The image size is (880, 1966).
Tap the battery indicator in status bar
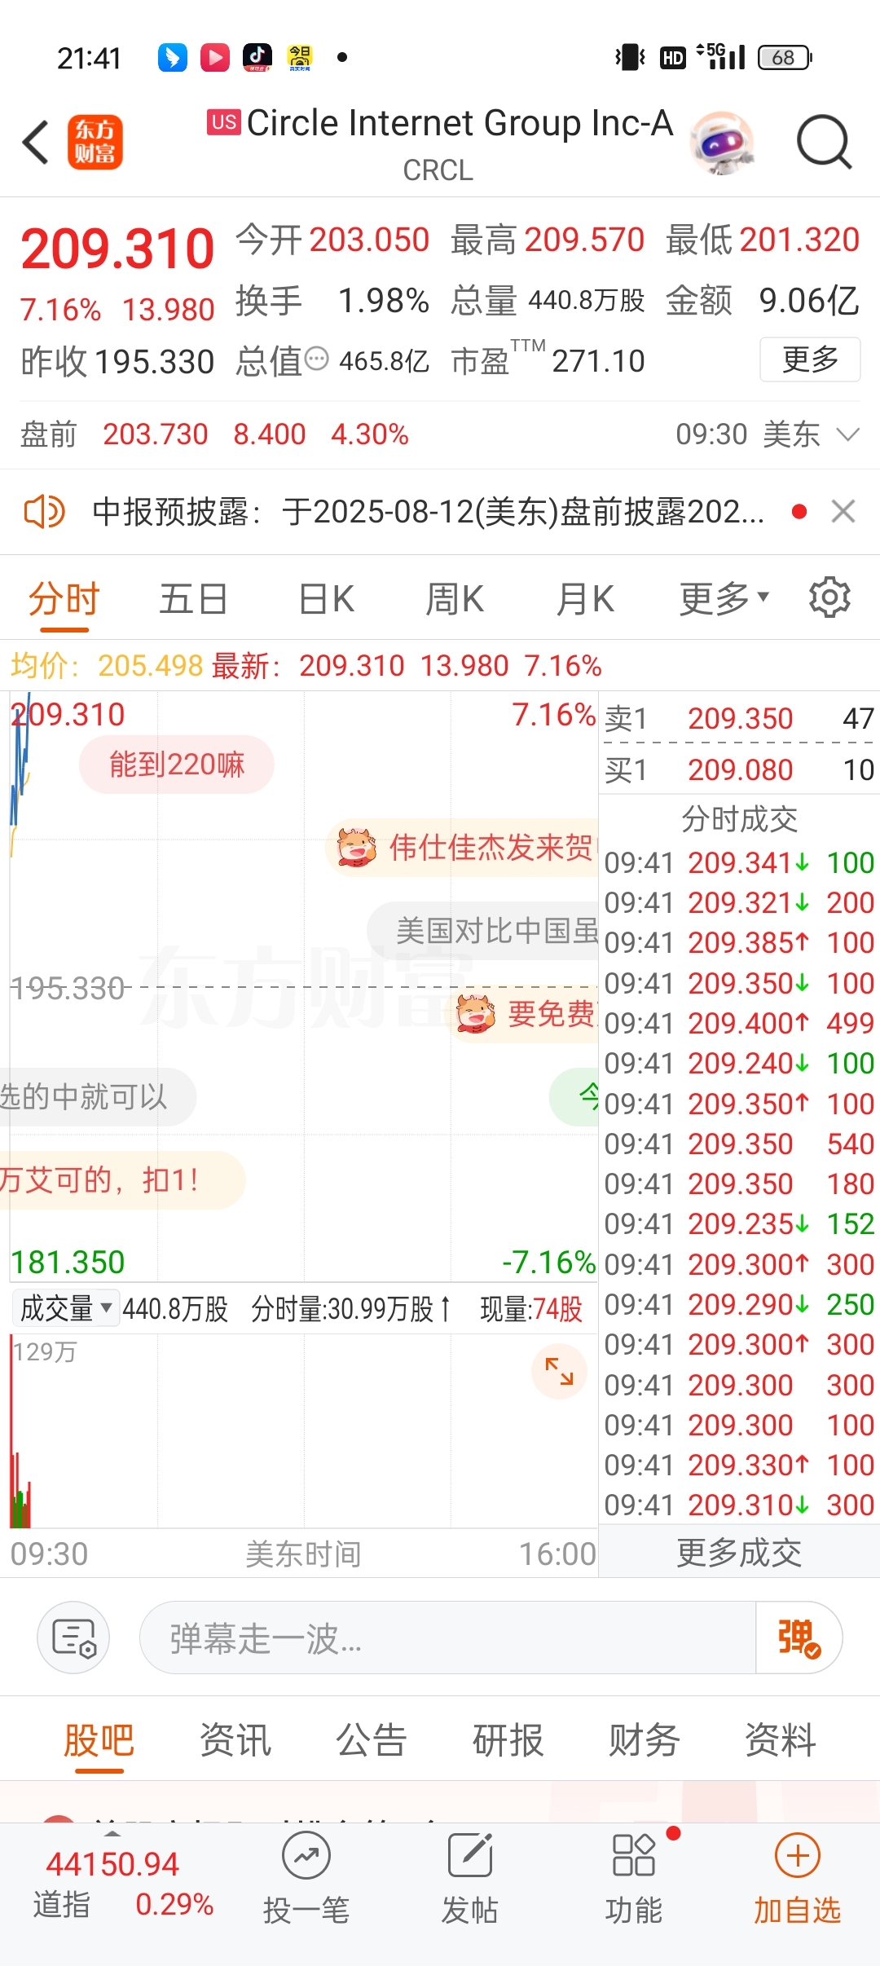coord(785,57)
